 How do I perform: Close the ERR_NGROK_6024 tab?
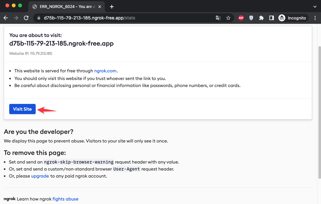pos(100,7)
